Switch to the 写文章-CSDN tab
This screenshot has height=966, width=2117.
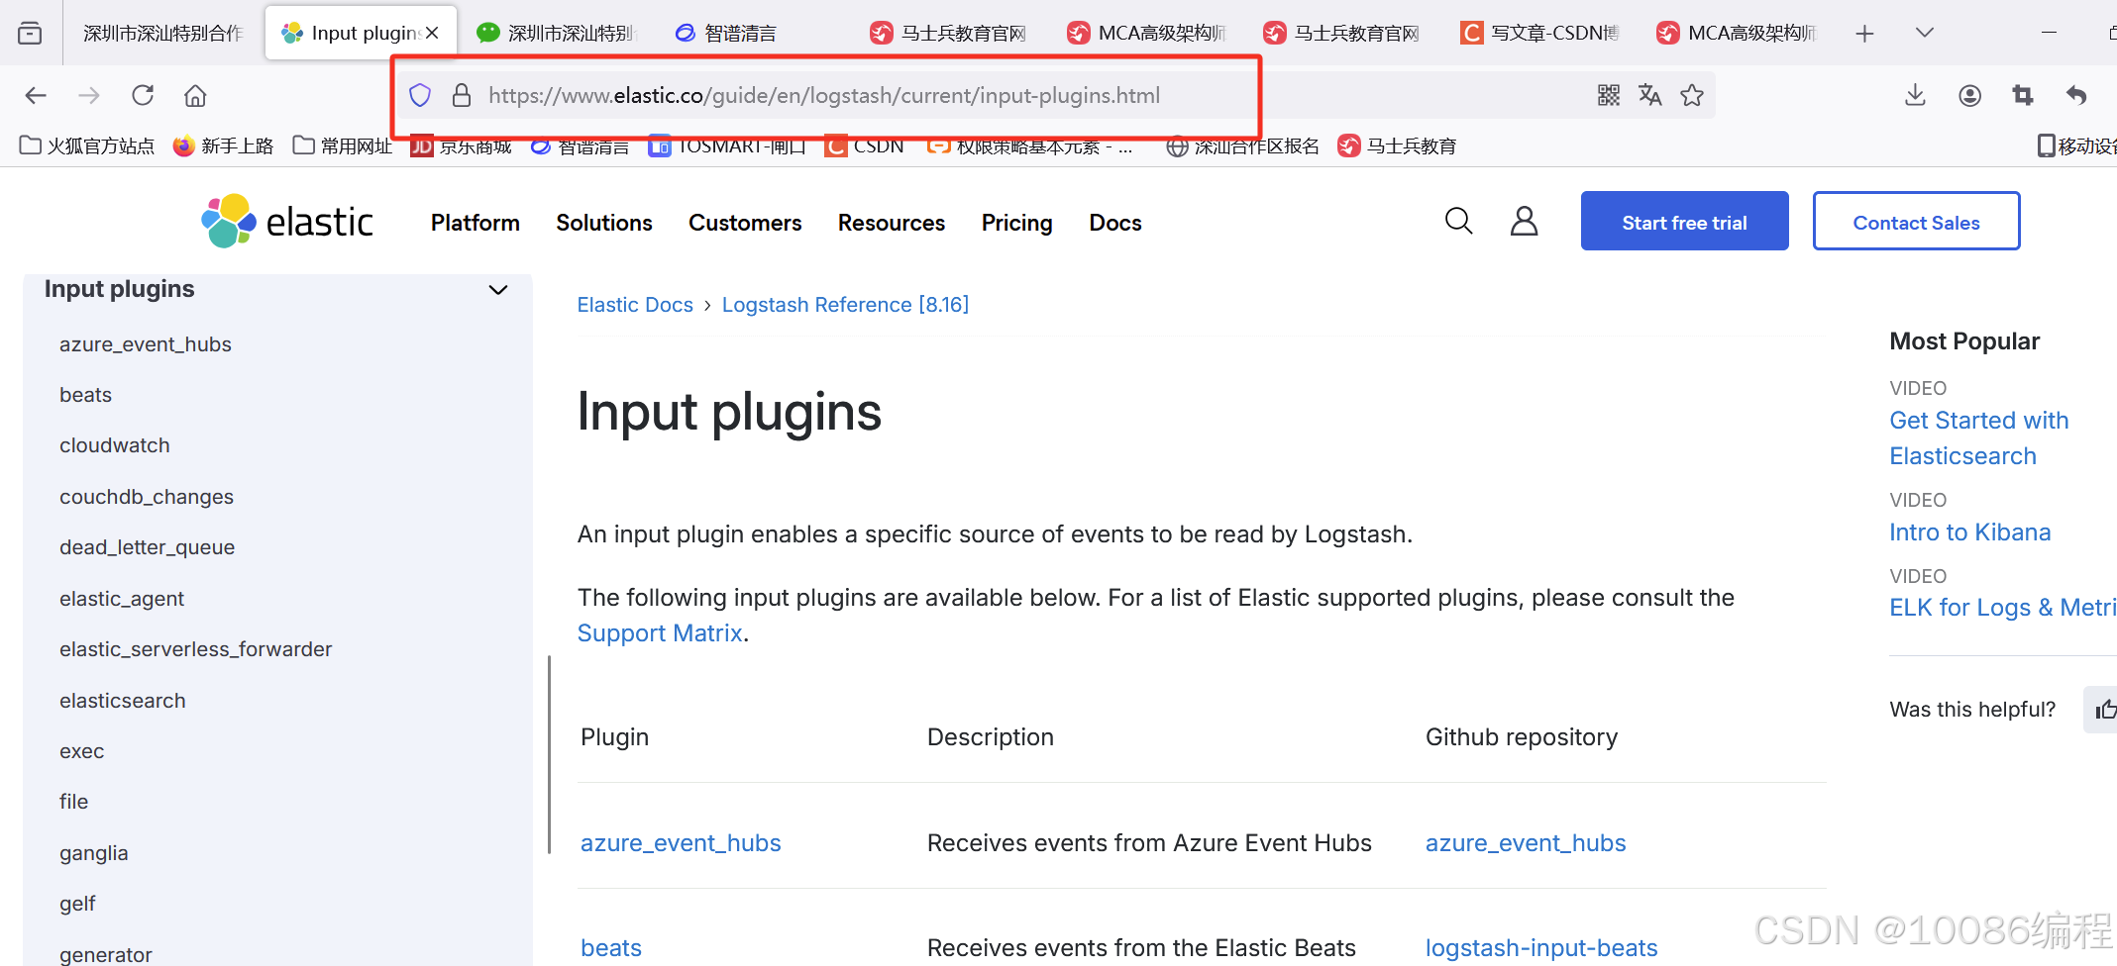1541,33
